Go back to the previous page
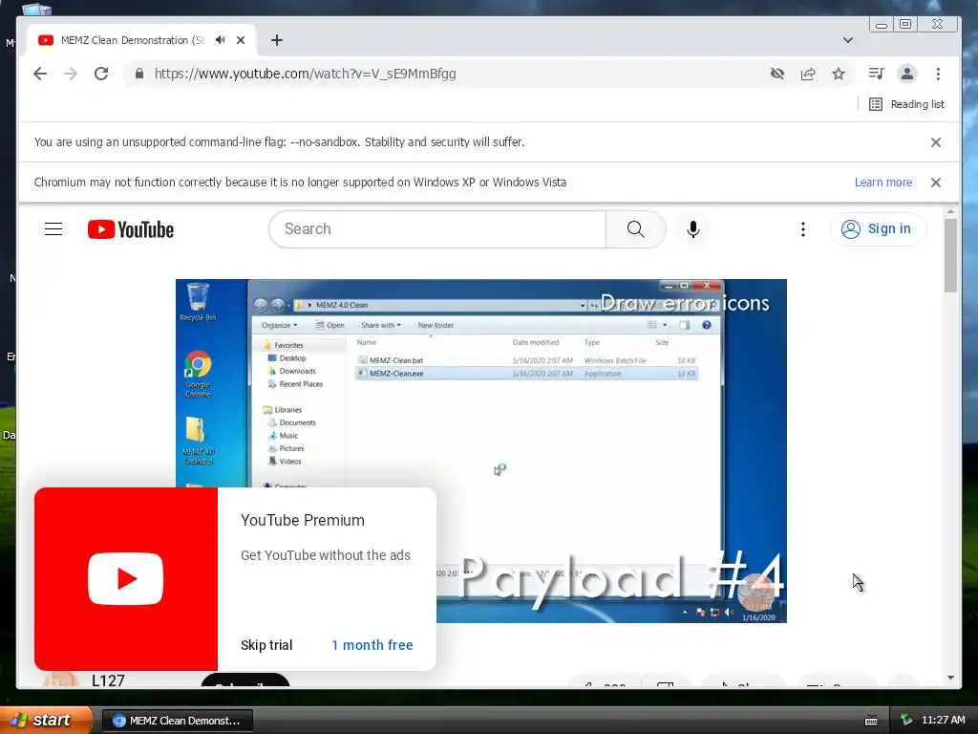The height and width of the screenshot is (734, 978). tap(40, 74)
